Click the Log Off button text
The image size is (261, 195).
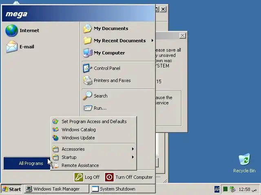(x=92, y=177)
